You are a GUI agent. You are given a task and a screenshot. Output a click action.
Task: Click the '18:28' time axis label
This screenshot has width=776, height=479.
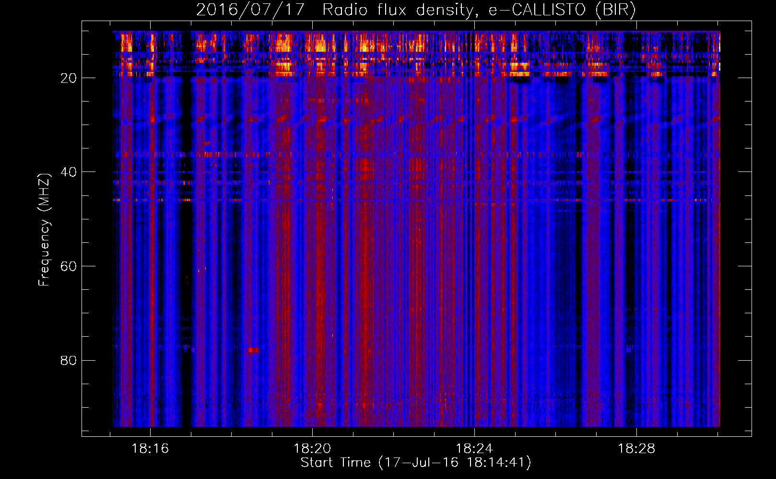point(636,449)
